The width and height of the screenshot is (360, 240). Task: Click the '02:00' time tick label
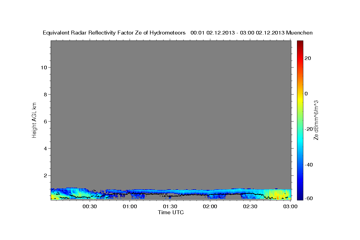210,206
